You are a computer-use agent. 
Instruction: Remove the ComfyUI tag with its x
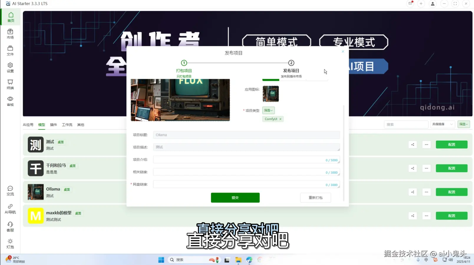pos(280,119)
